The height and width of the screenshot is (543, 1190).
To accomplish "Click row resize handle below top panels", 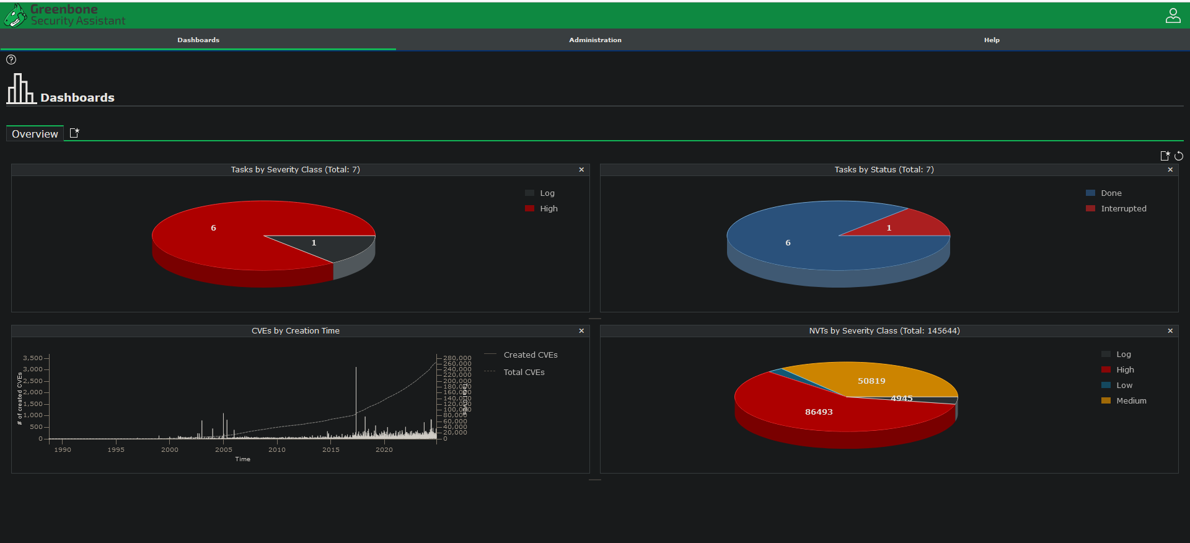I will pos(595,319).
